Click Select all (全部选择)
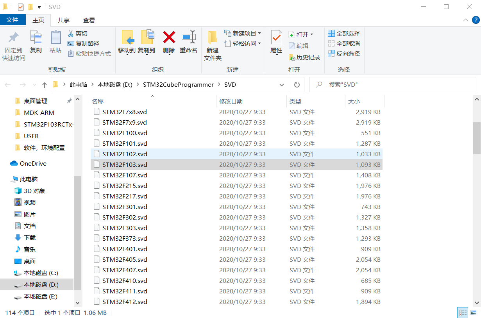 (x=344, y=33)
